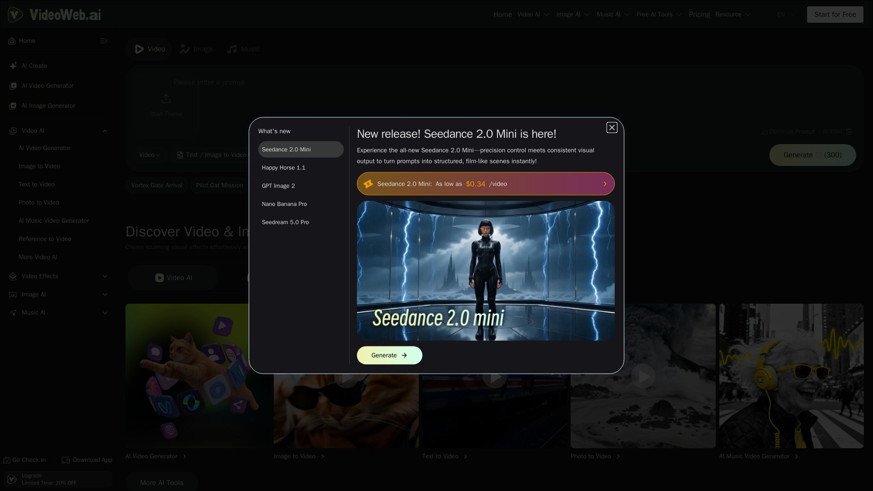Open Text to Video in sidebar
This screenshot has height=491, width=873.
pyautogui.click(x=36, y=185)
